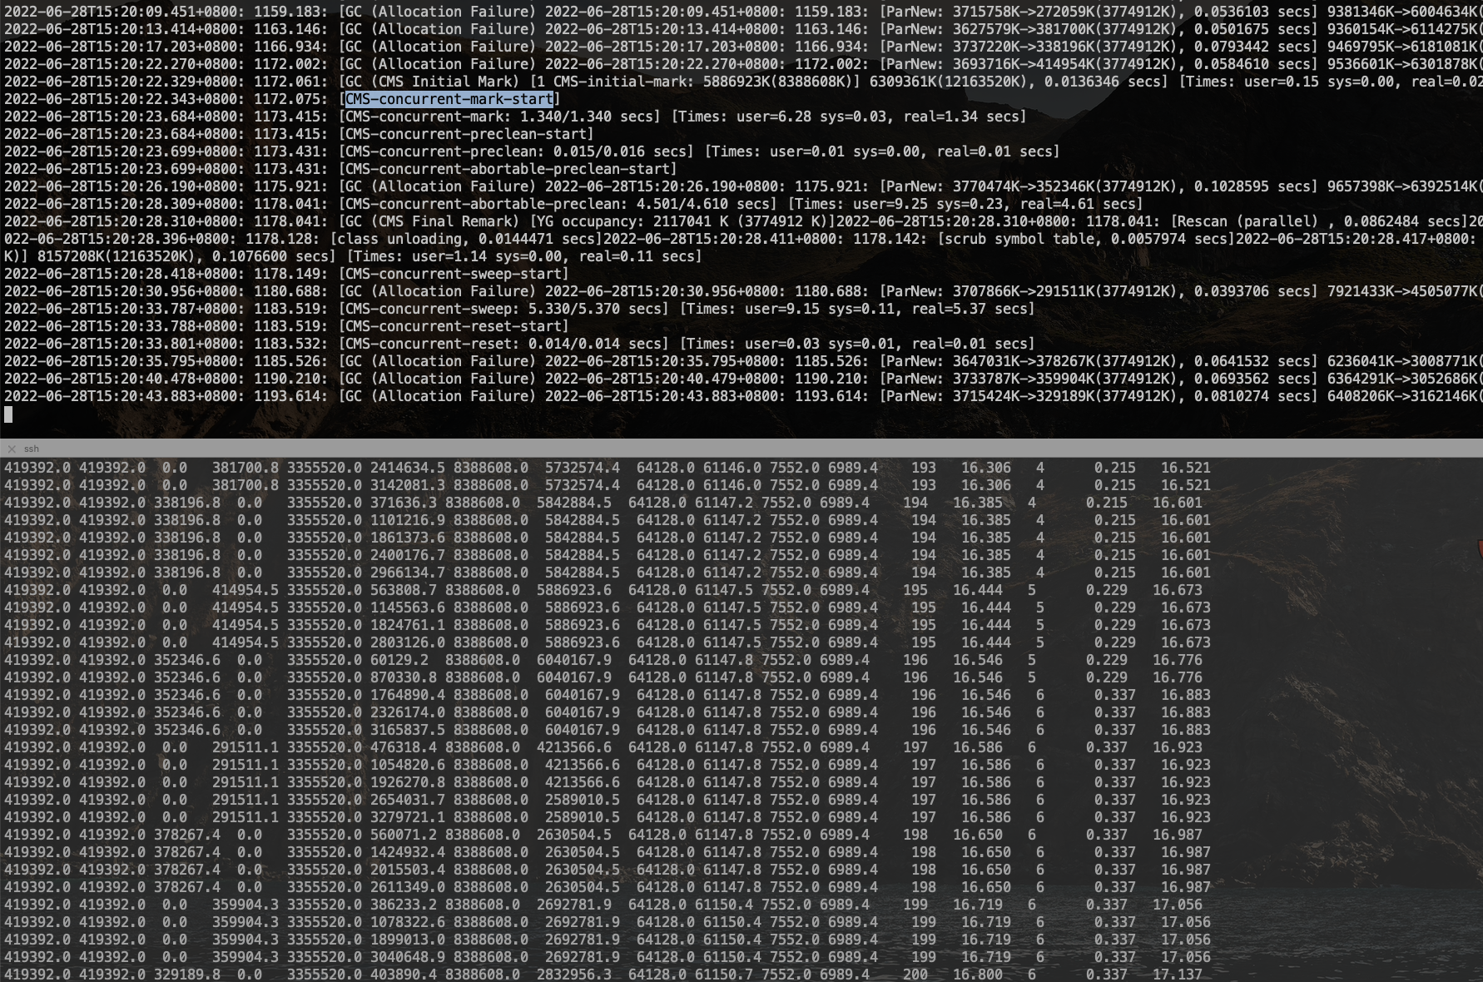Click eden usage value 3279721.1
This screenshot has height=982, width=1483.
(408, 817)
